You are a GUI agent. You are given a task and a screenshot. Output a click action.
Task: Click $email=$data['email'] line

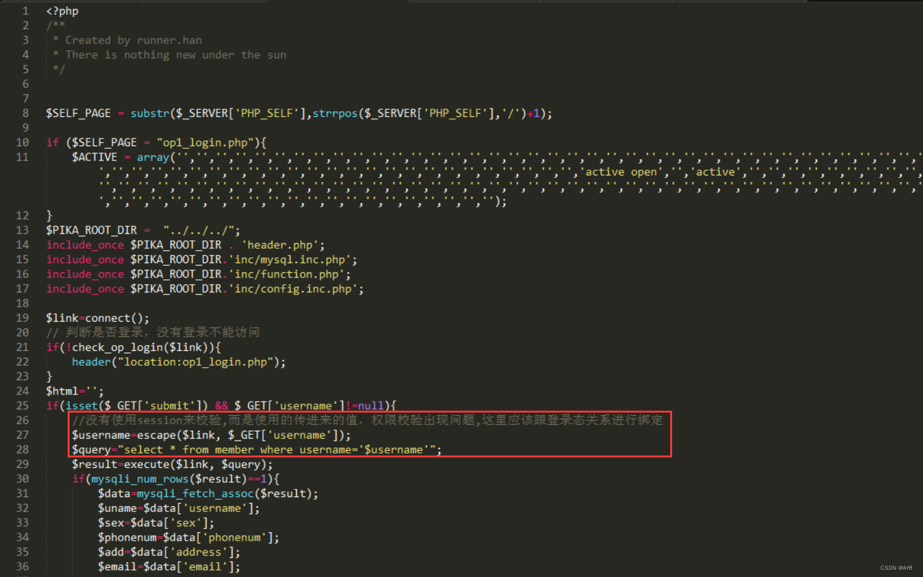coord(169,567)
